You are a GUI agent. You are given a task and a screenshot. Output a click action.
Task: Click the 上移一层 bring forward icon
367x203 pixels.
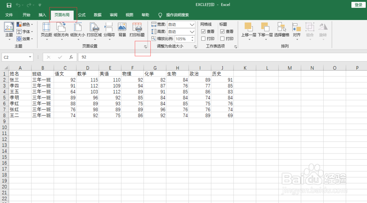pyautogui.click(x=248, y=27)
